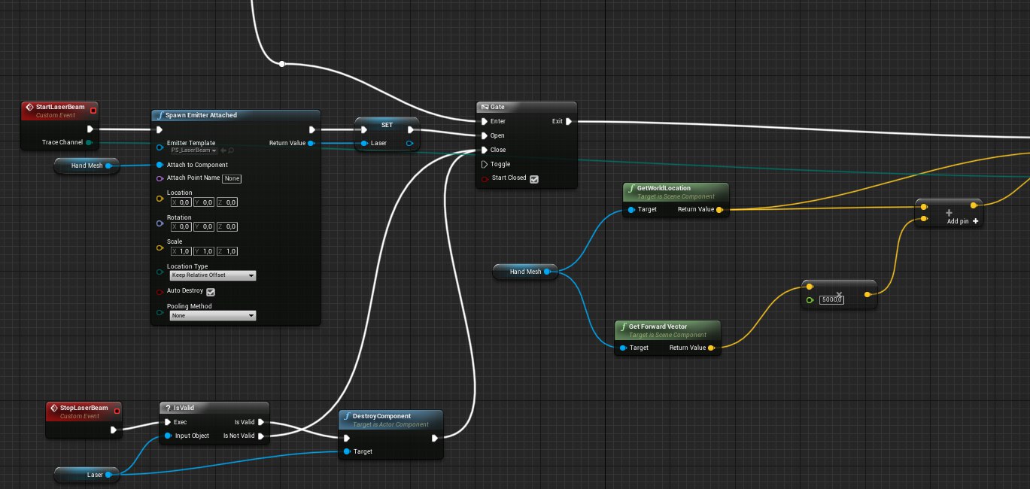
Task: Click the IsValid Input Object pin
Action: tap(168, 436)
